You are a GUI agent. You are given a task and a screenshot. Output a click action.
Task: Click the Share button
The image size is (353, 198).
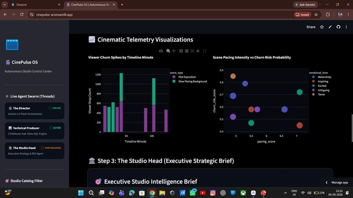click(311, 27)
